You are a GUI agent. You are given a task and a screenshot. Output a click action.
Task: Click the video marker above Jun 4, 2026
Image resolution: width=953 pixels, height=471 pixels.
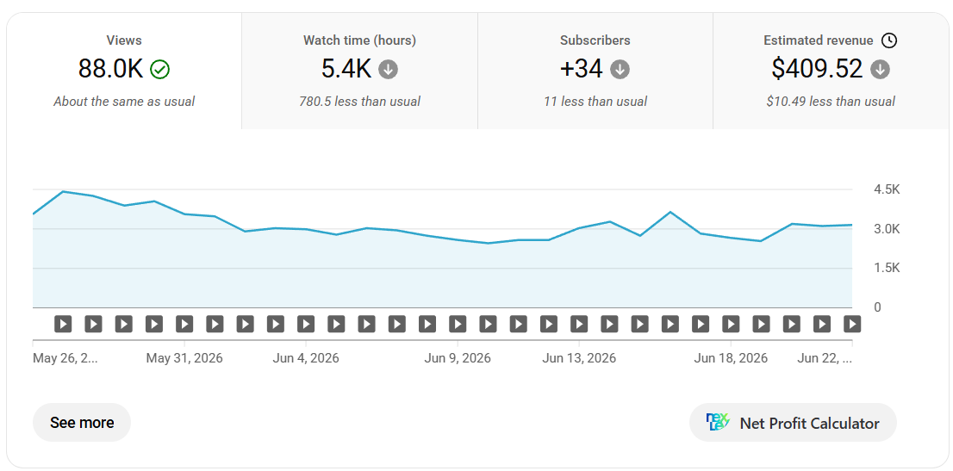tap(307, 324)
